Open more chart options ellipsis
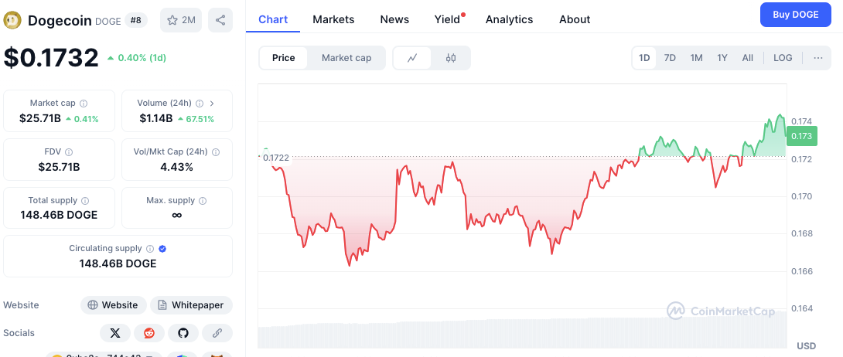 click(x=818, y=58)
